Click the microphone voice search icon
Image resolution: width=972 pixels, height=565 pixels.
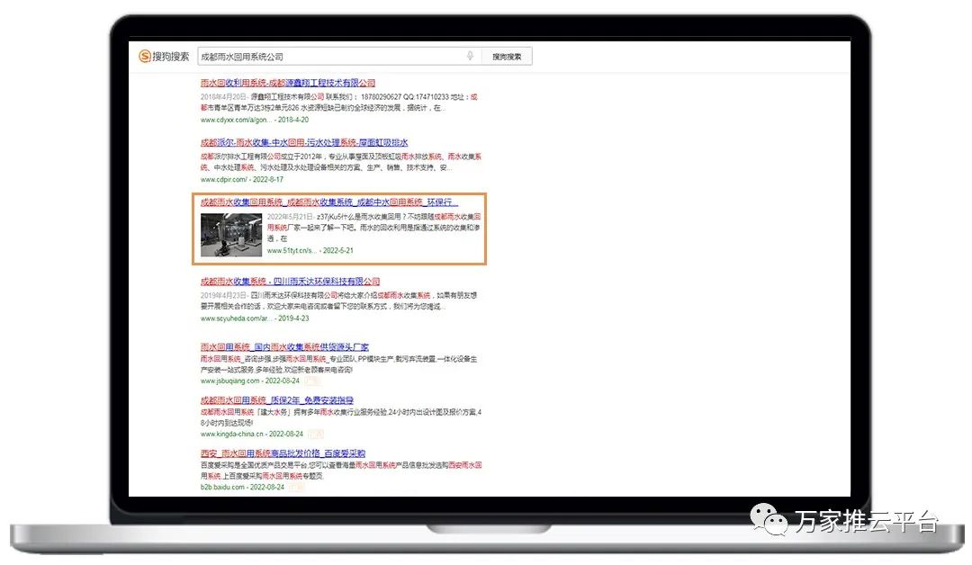click(x=470, y=57)
